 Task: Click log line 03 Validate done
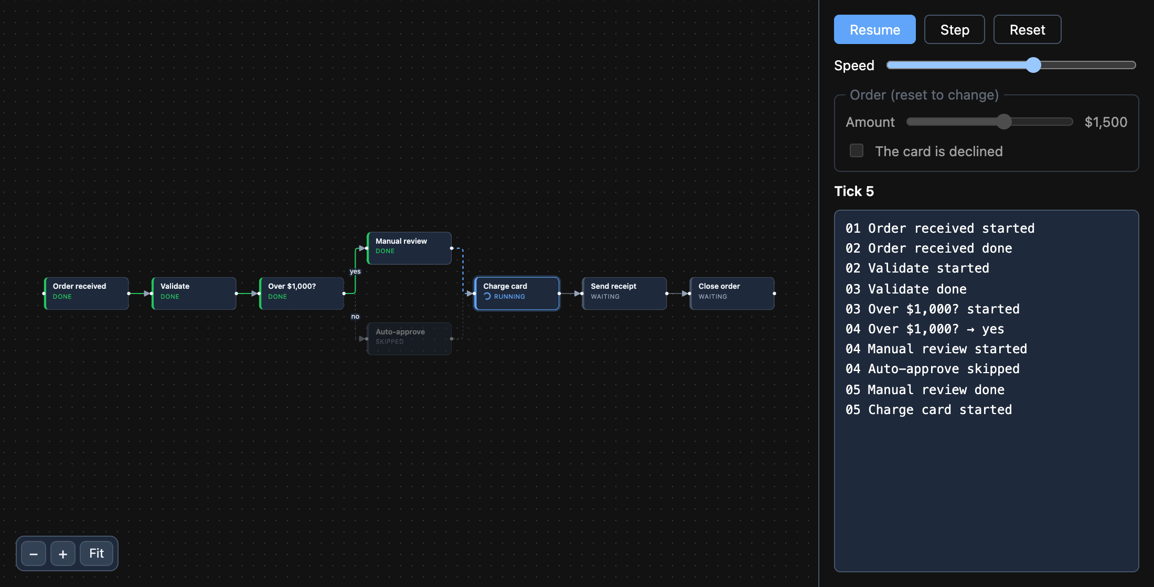coord(906,289)
